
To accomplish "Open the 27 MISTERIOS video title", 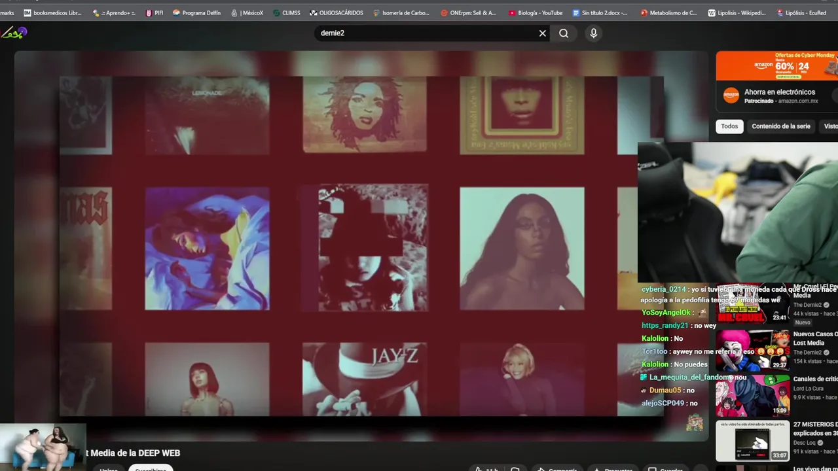I will click(815, 428).
